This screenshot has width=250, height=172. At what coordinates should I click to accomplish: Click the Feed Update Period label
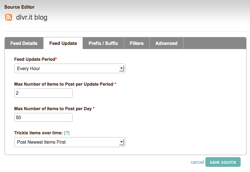pyautogui.click(x=36, y=59)
